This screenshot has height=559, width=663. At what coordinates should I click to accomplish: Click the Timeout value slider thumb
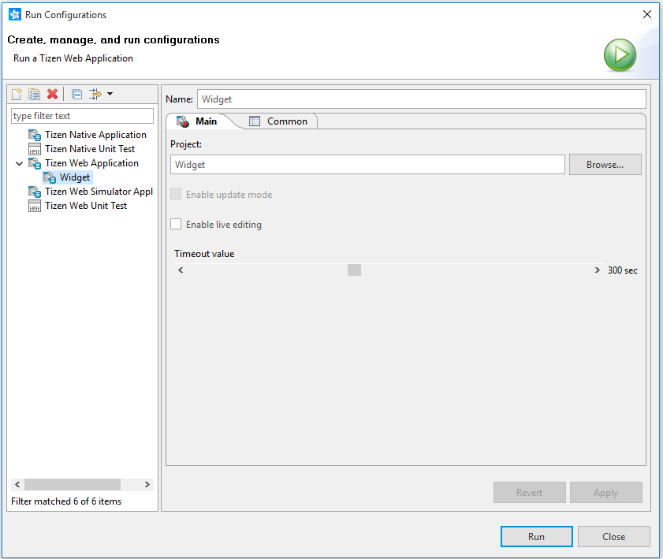pyautogui.click(x=354, y=270)
